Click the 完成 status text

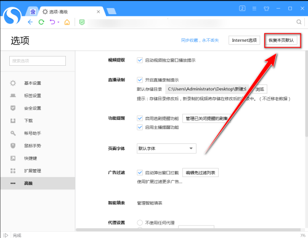tap(17, 235)
